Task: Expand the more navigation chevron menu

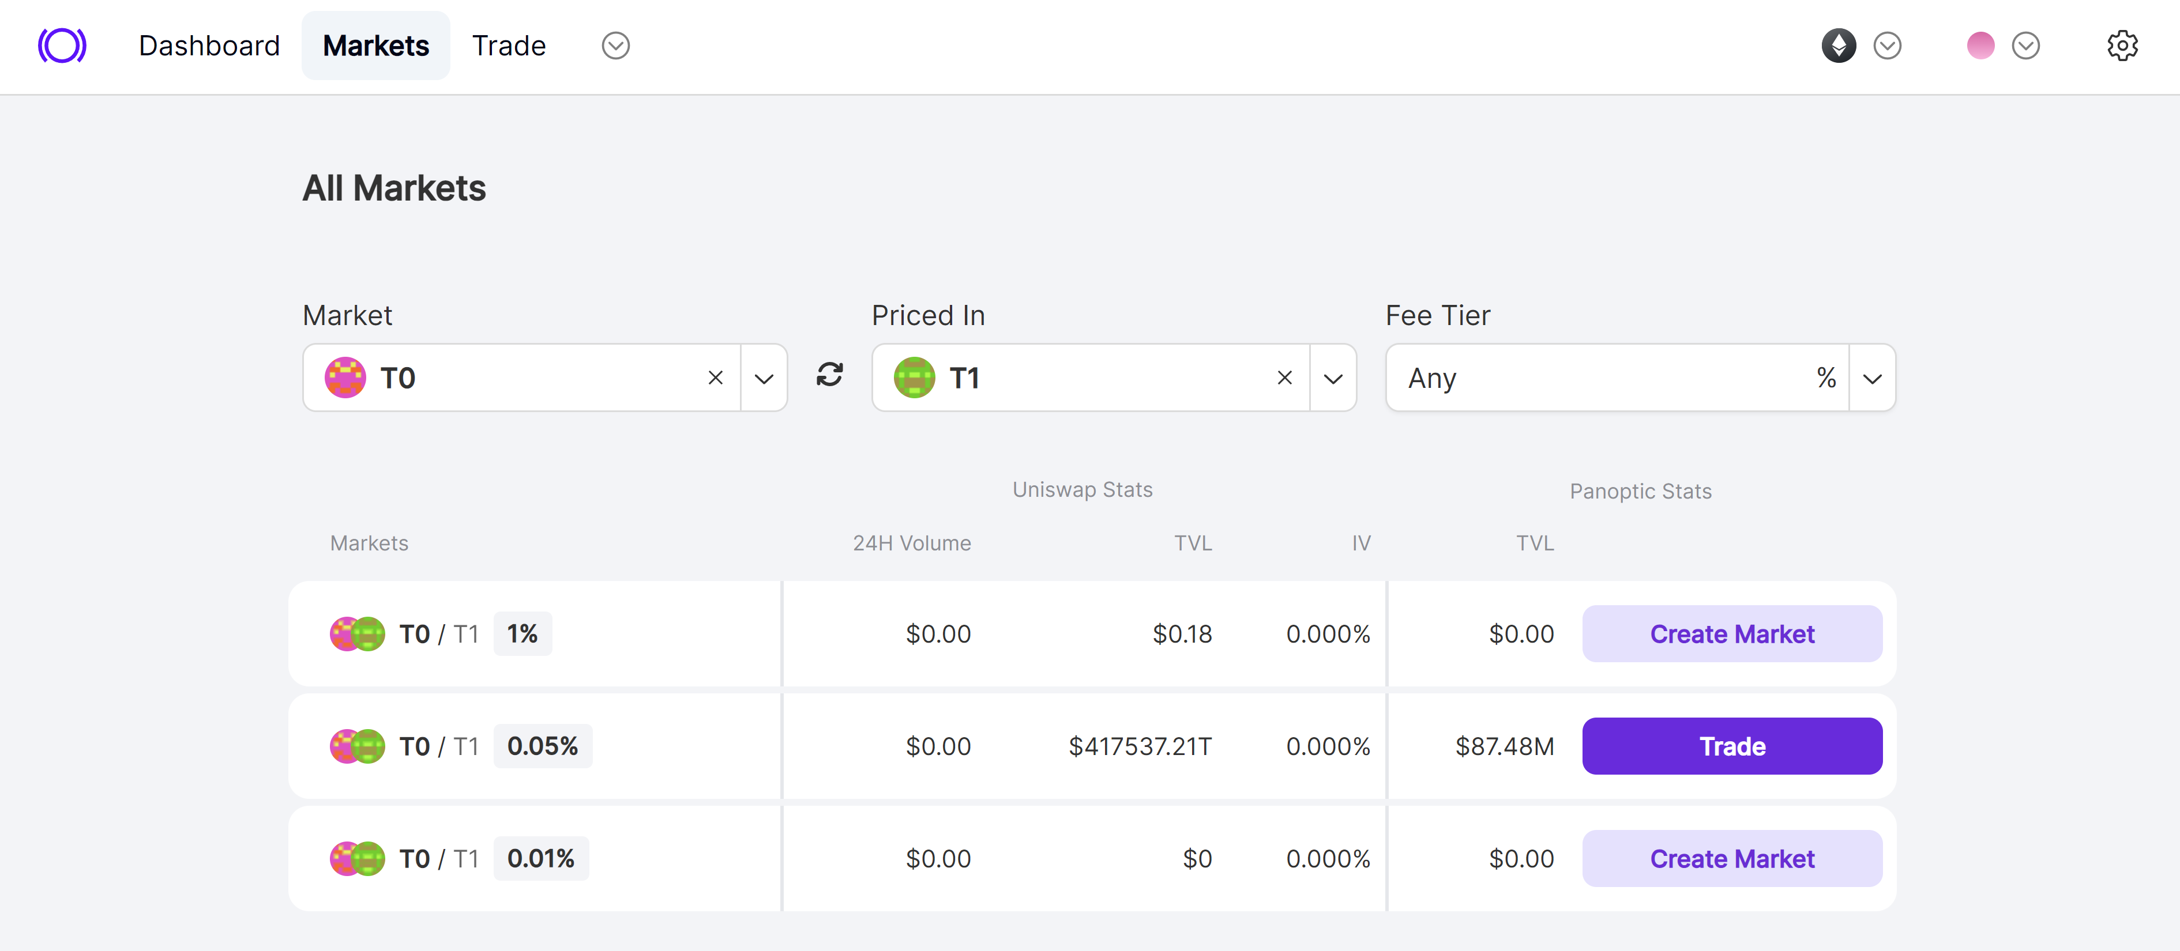Action: (615, 46)
